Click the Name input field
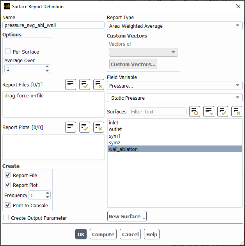 pos(53,25)
